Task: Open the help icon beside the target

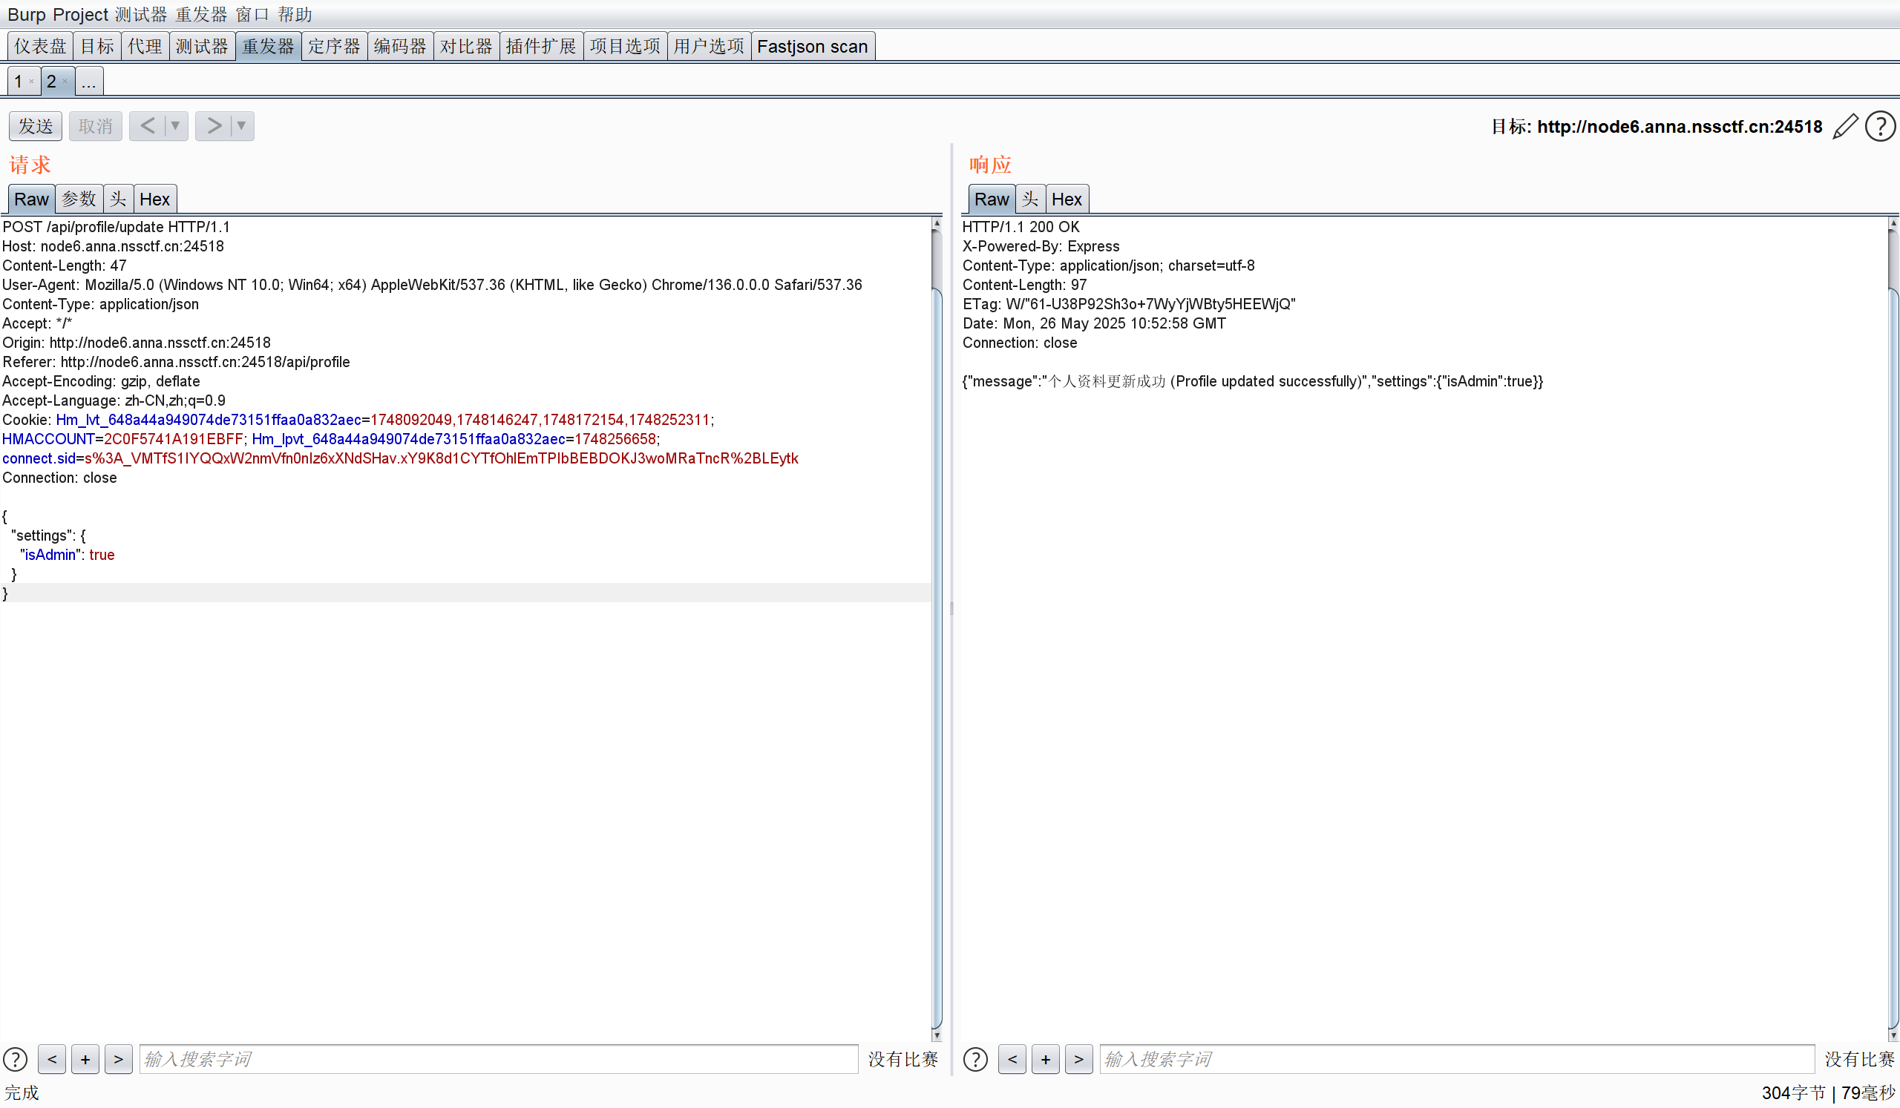Action: [x=1880, y=127]
